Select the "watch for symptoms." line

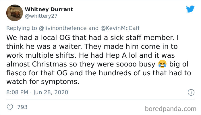43,82
